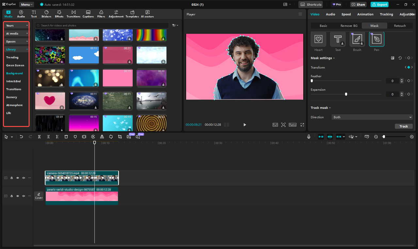
Task: Play the video in the Player
Action: tap(245, 125)
